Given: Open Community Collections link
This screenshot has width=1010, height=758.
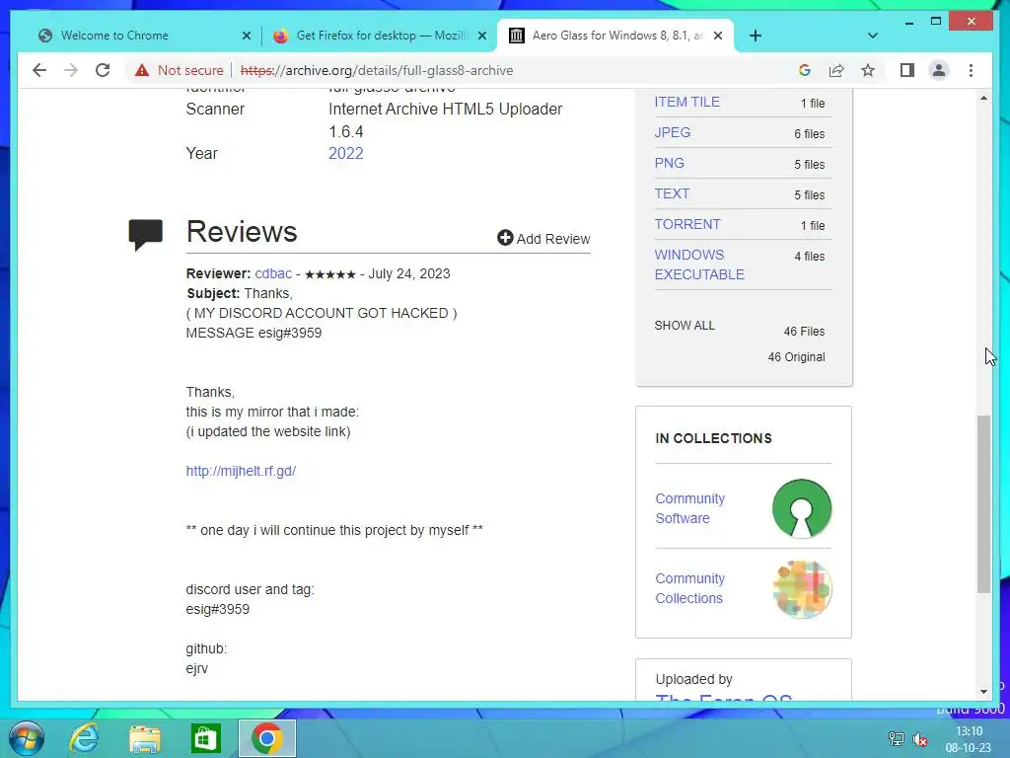Looking at the screenshot, I should click(689, 588).
